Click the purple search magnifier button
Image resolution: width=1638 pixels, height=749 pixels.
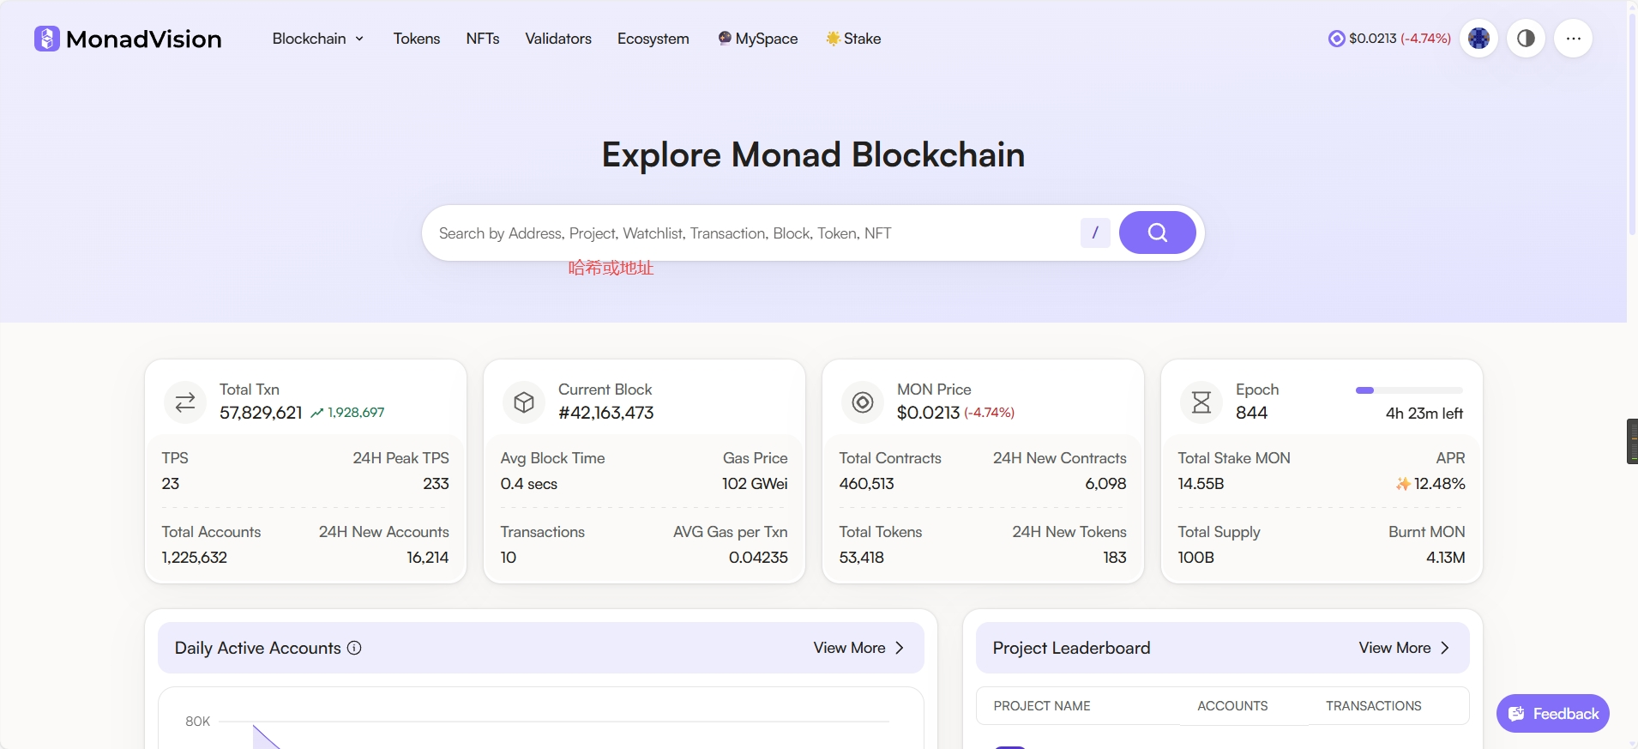pos(1157,233)
